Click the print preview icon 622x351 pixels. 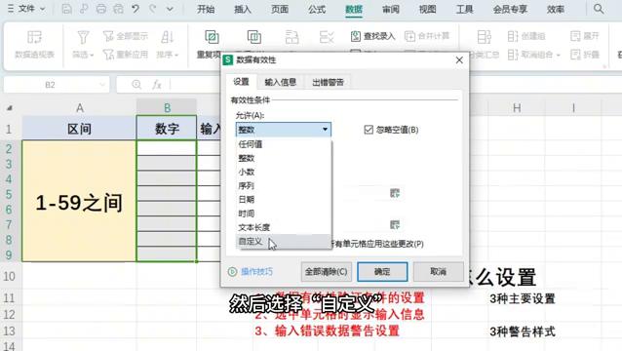point(118,9)
